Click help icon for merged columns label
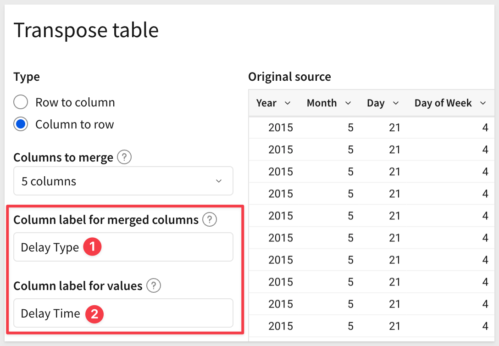 point(210,220)
